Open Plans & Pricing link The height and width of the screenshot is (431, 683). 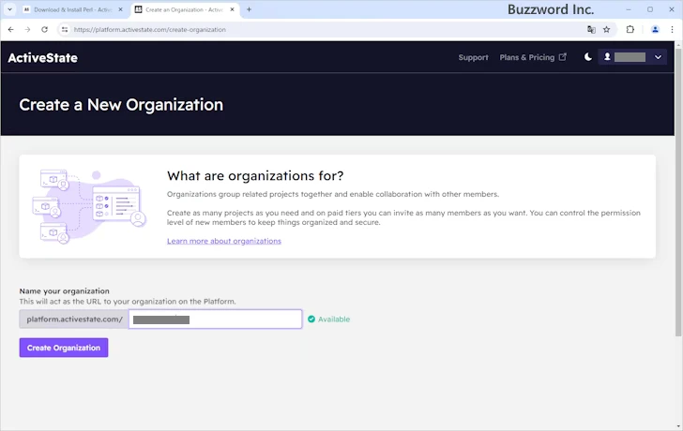click(x=533, y=57)
